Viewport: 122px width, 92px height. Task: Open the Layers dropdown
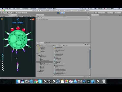pyautogui.click(x=110, y=13)
